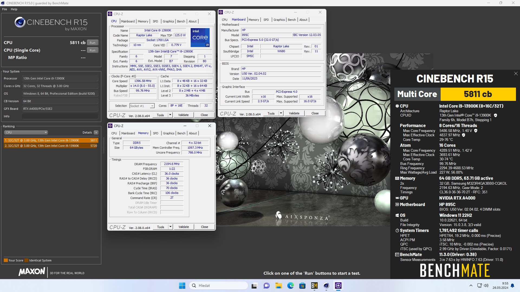This screenshot has height=292, width=520.
Task: Open Socket #1 selection dropdown
Action: 142,106
